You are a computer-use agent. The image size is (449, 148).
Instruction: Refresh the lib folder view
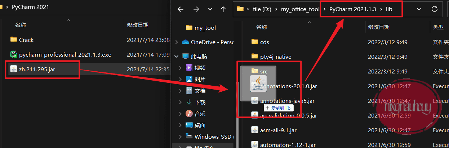click(x=435, y=9)
